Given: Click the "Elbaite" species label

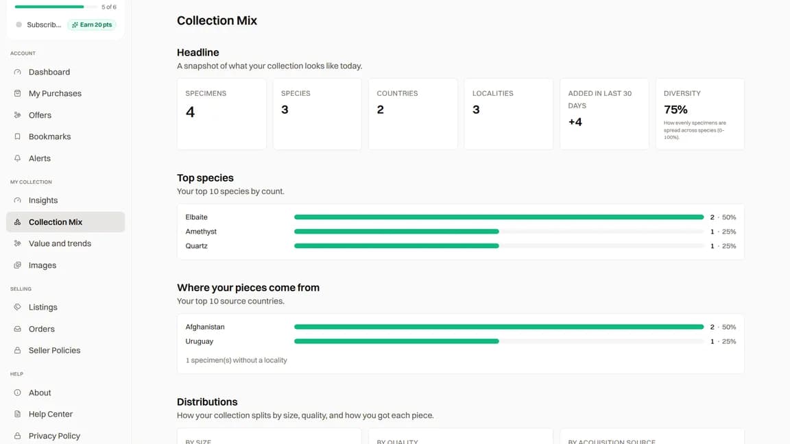Looking at the screenshot, I should tap(197, 217).
